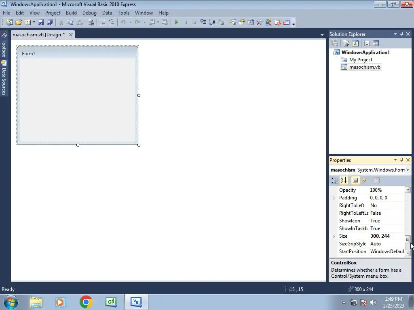Click the Step Into toolbar icon
This screenshot has height=310, width=414.
203,23
